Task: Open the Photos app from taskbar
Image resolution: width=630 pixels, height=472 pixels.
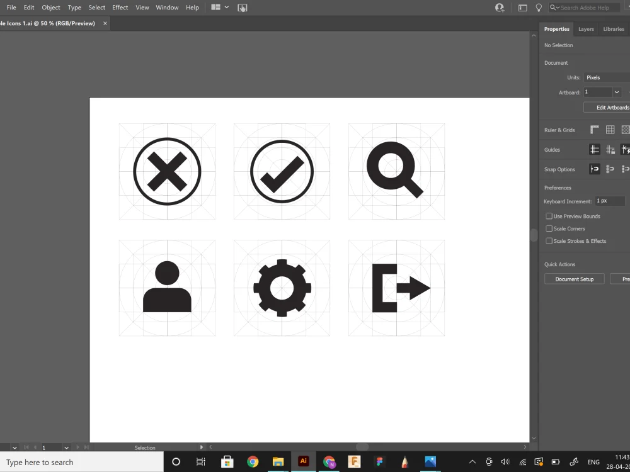Action: pos(430,461)
